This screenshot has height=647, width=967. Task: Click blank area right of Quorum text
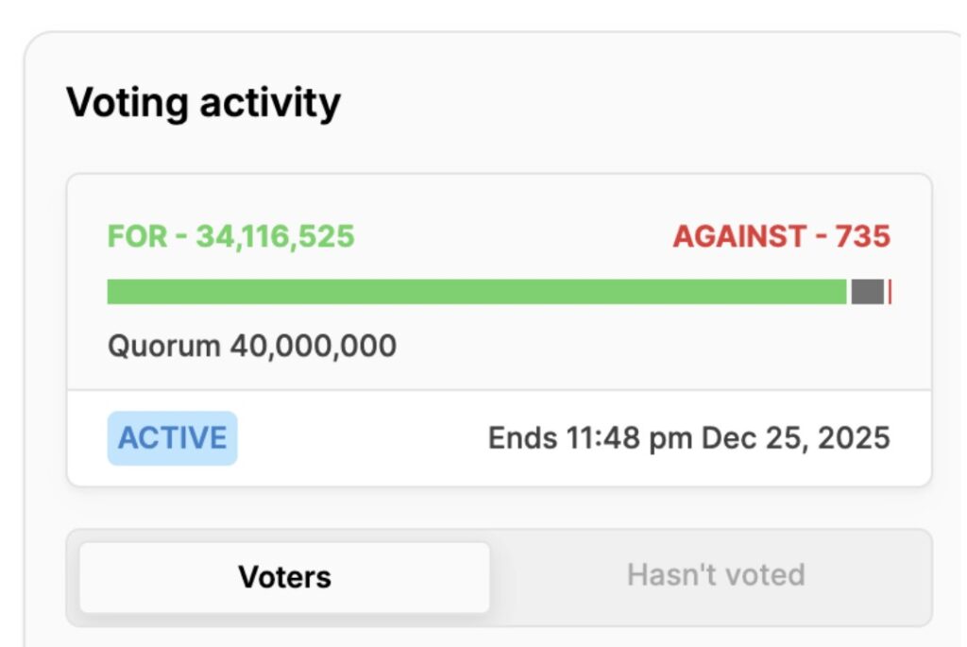point(642,347)
